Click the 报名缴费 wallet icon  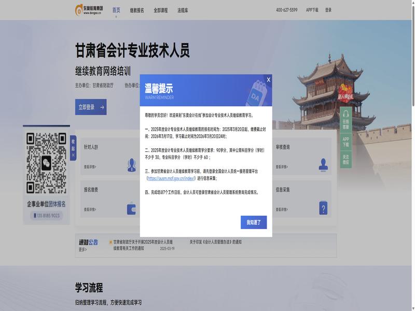click(x=131, y=208)
